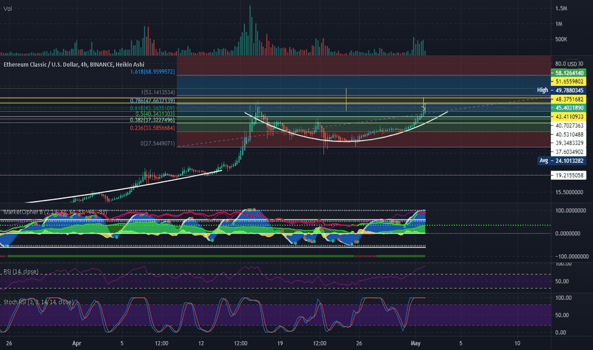Open the RSI (14, close) indicator legend
This screenshot has height=350, width=593.
point(21,271)
